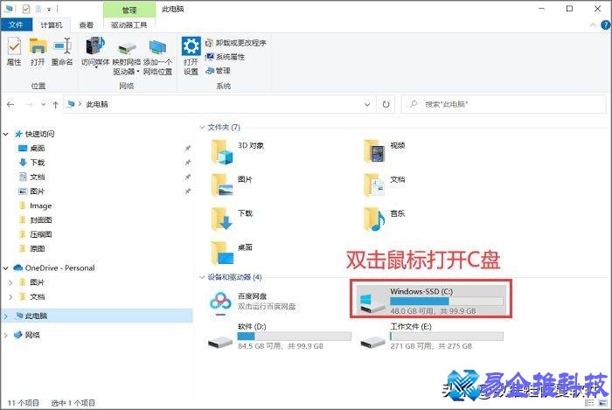Click the C: drive usage bar
Image resolution: width=612 pixels, height=410 pixels.
(447, 301)
